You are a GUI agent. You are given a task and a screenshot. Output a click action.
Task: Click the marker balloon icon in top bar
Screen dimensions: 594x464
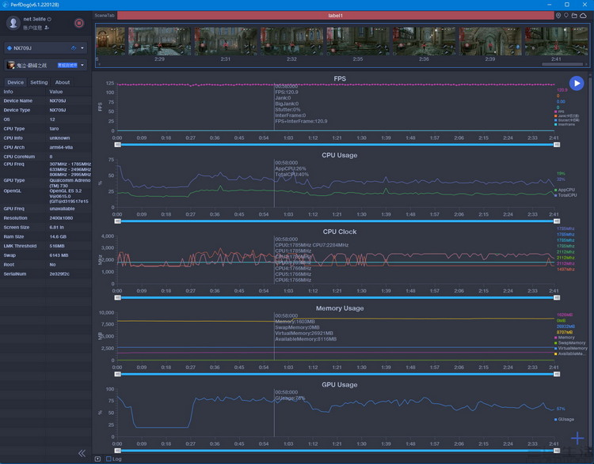click(x=566, y=16)
